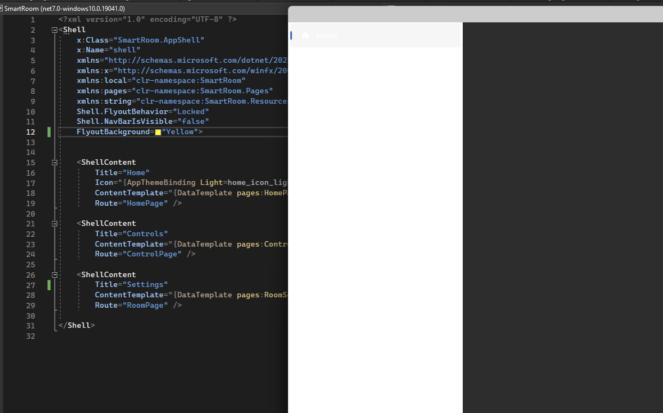Collapse the Home ShellContent block
This screenshot has height=413, width=663.
coord(53,162)
